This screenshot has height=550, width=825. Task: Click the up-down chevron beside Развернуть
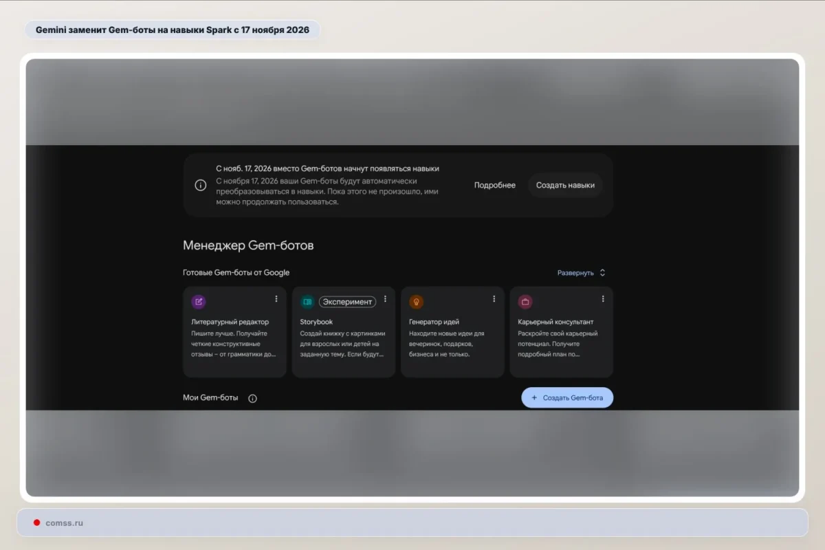pos(602,273)
